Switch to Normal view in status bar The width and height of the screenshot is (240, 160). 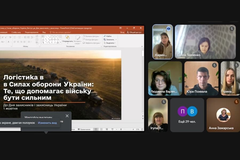click(x=96, y=129)
